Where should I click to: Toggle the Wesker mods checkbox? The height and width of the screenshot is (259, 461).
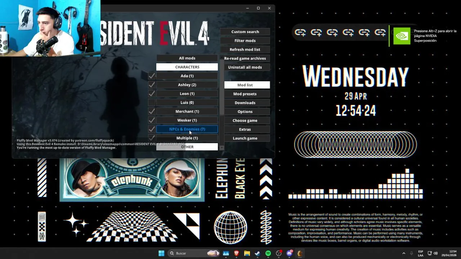click(x=152, y=120)
